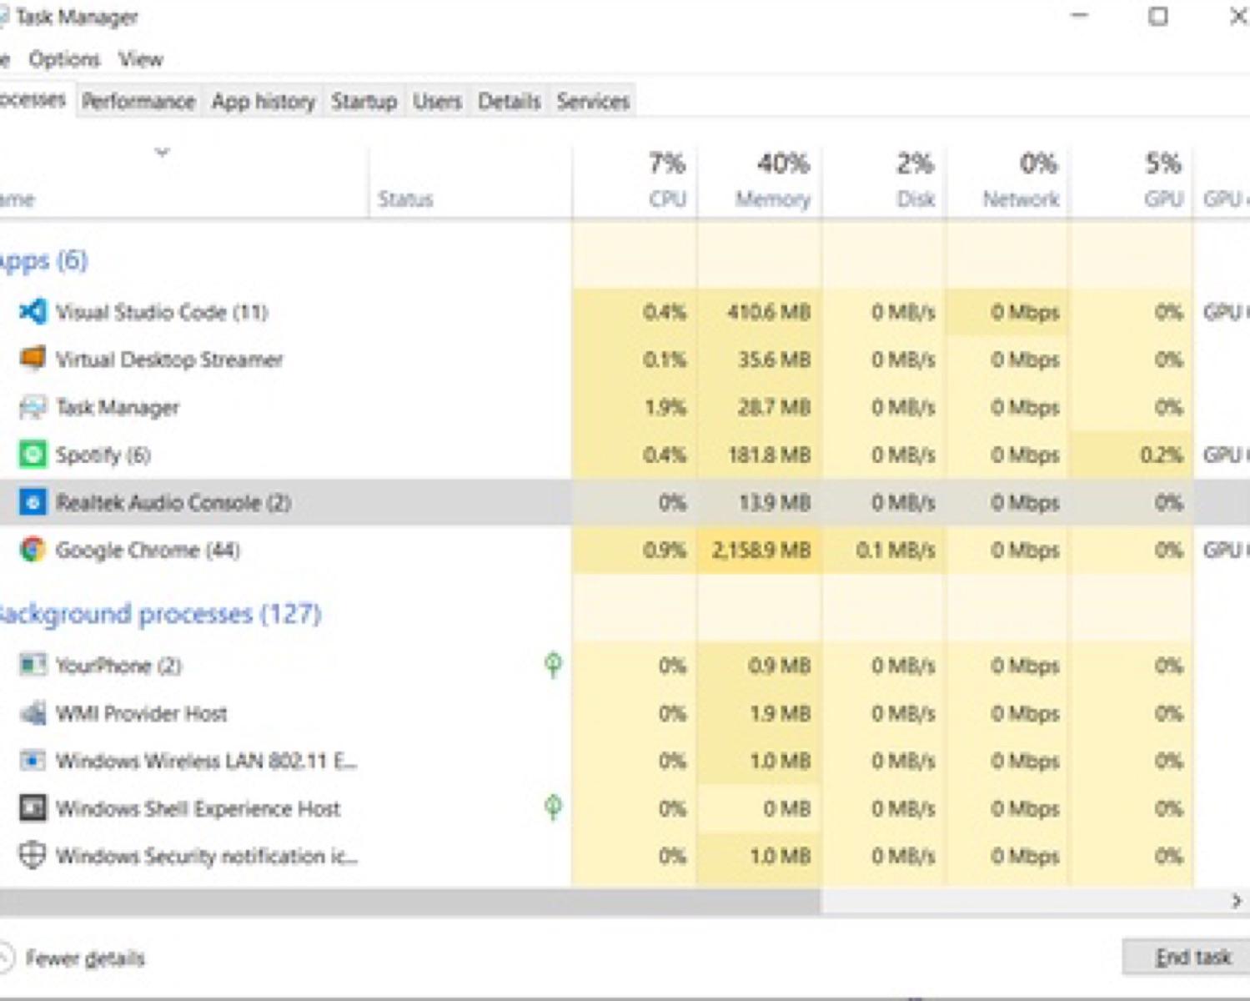Click Fewer details link

tap(85, 958)
